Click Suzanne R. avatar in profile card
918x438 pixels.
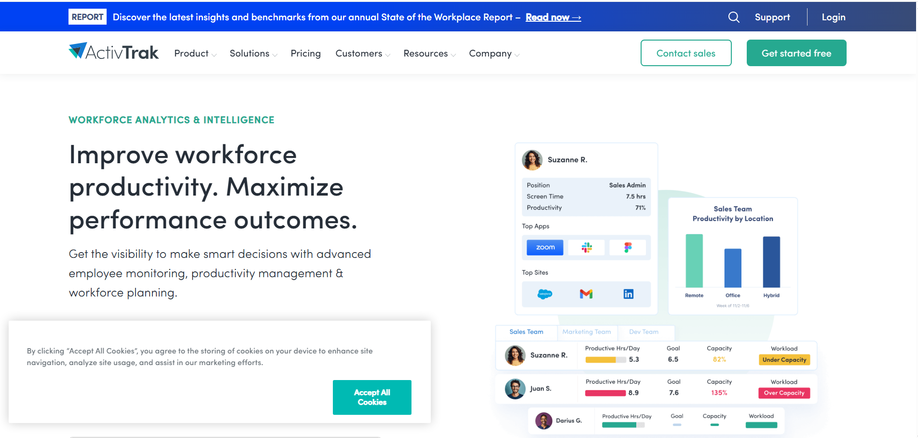[532, 160]
